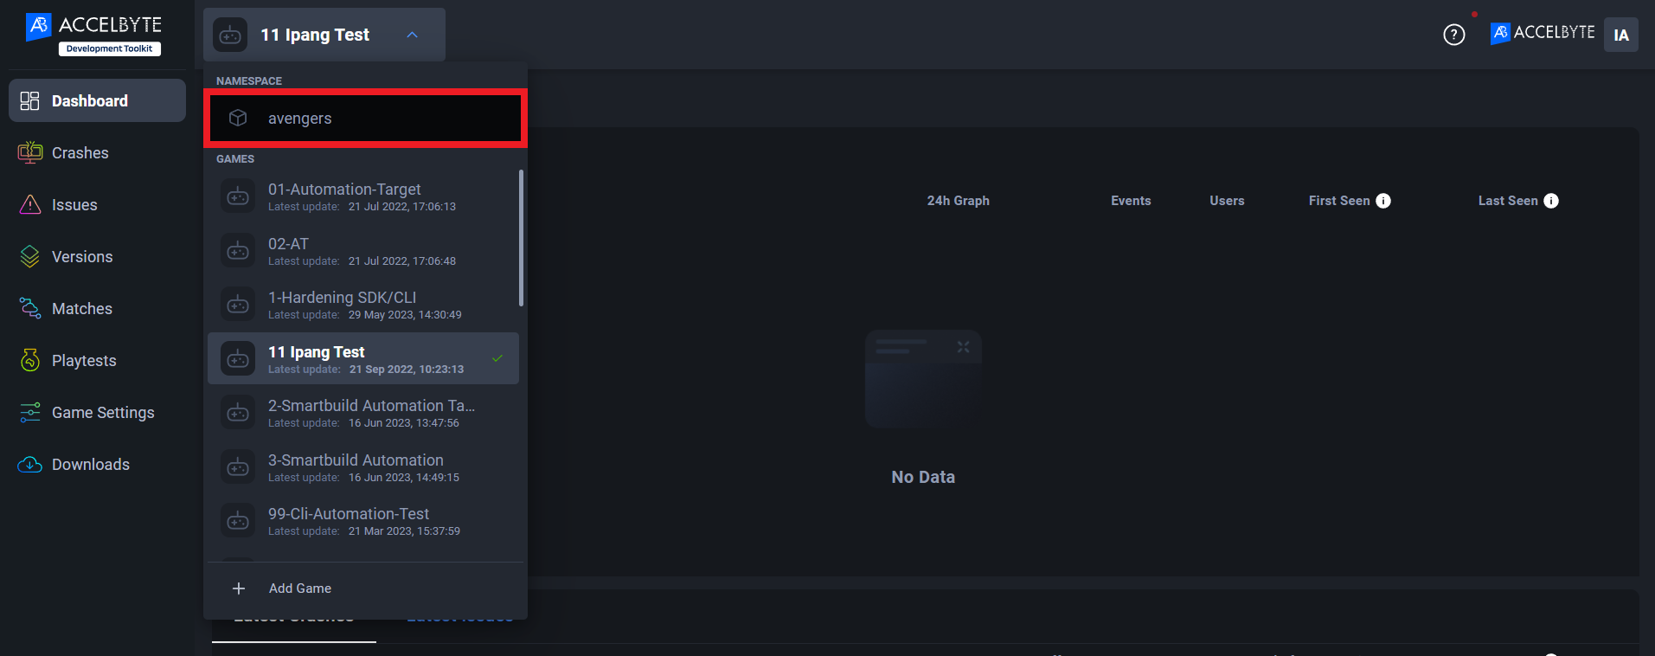1655x656 pixels.
Task: Click the Versions layers icon
Action: tap(29, 256)
